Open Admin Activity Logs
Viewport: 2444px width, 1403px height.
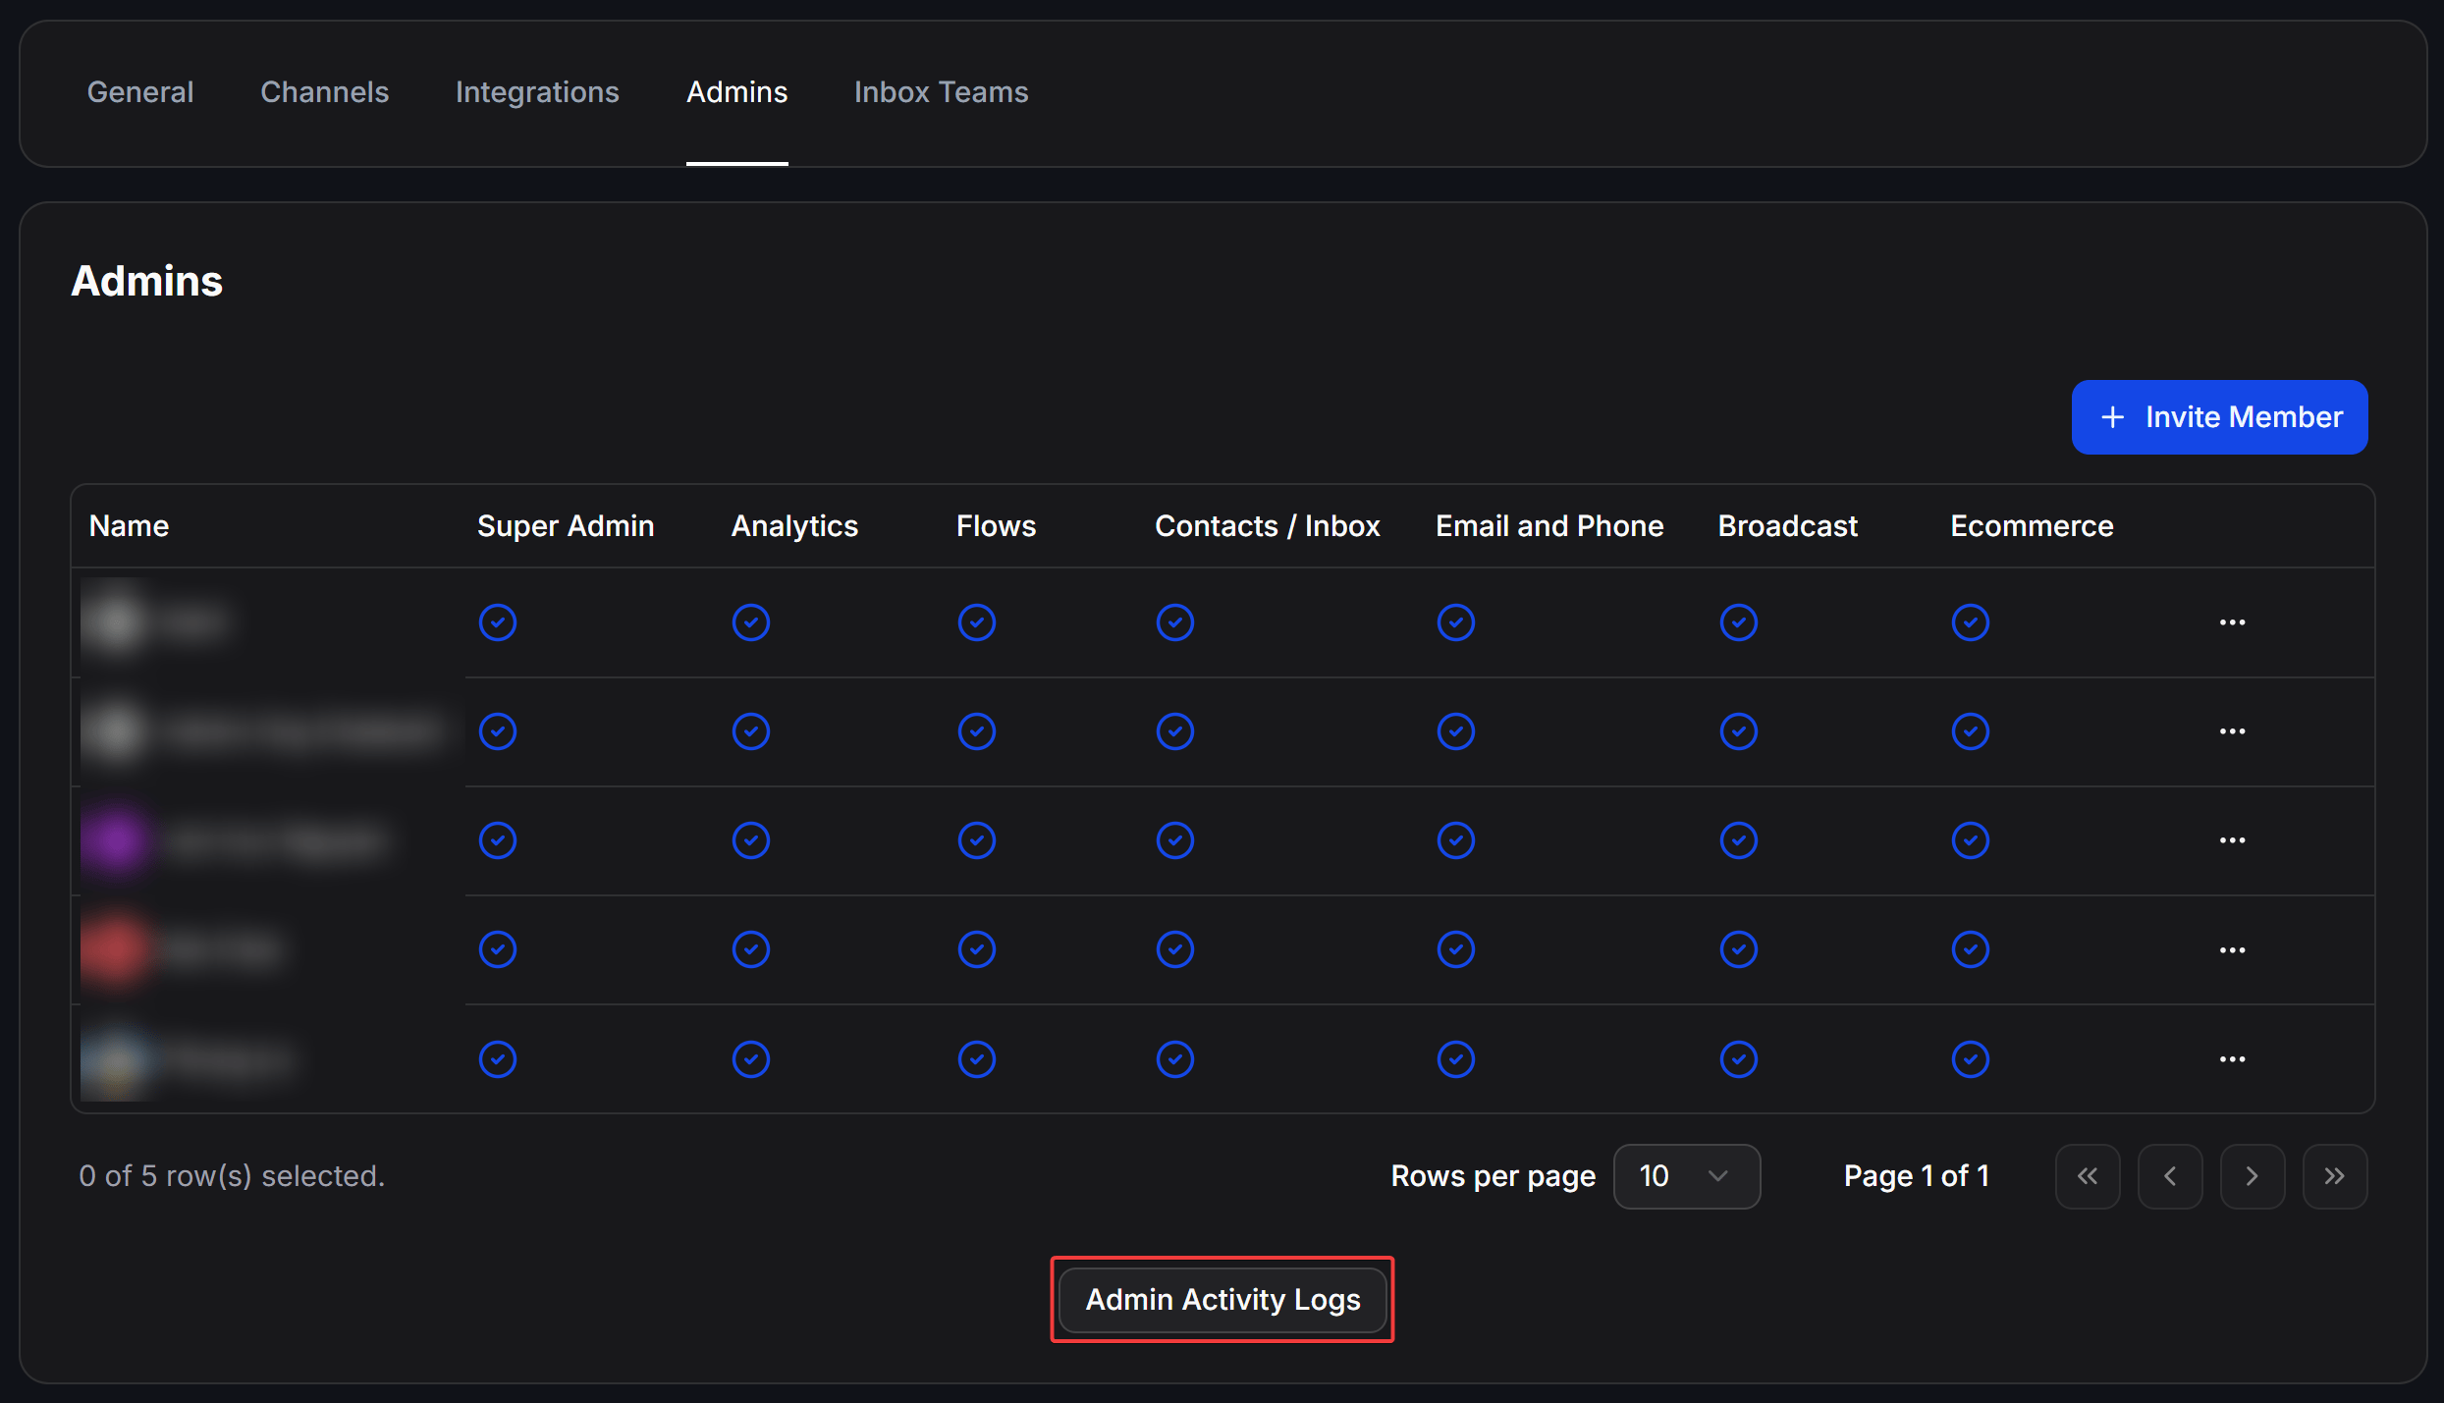coord(1222,1300)
